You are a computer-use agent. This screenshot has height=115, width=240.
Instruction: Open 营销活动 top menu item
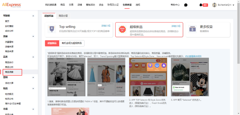click(91, 5)
